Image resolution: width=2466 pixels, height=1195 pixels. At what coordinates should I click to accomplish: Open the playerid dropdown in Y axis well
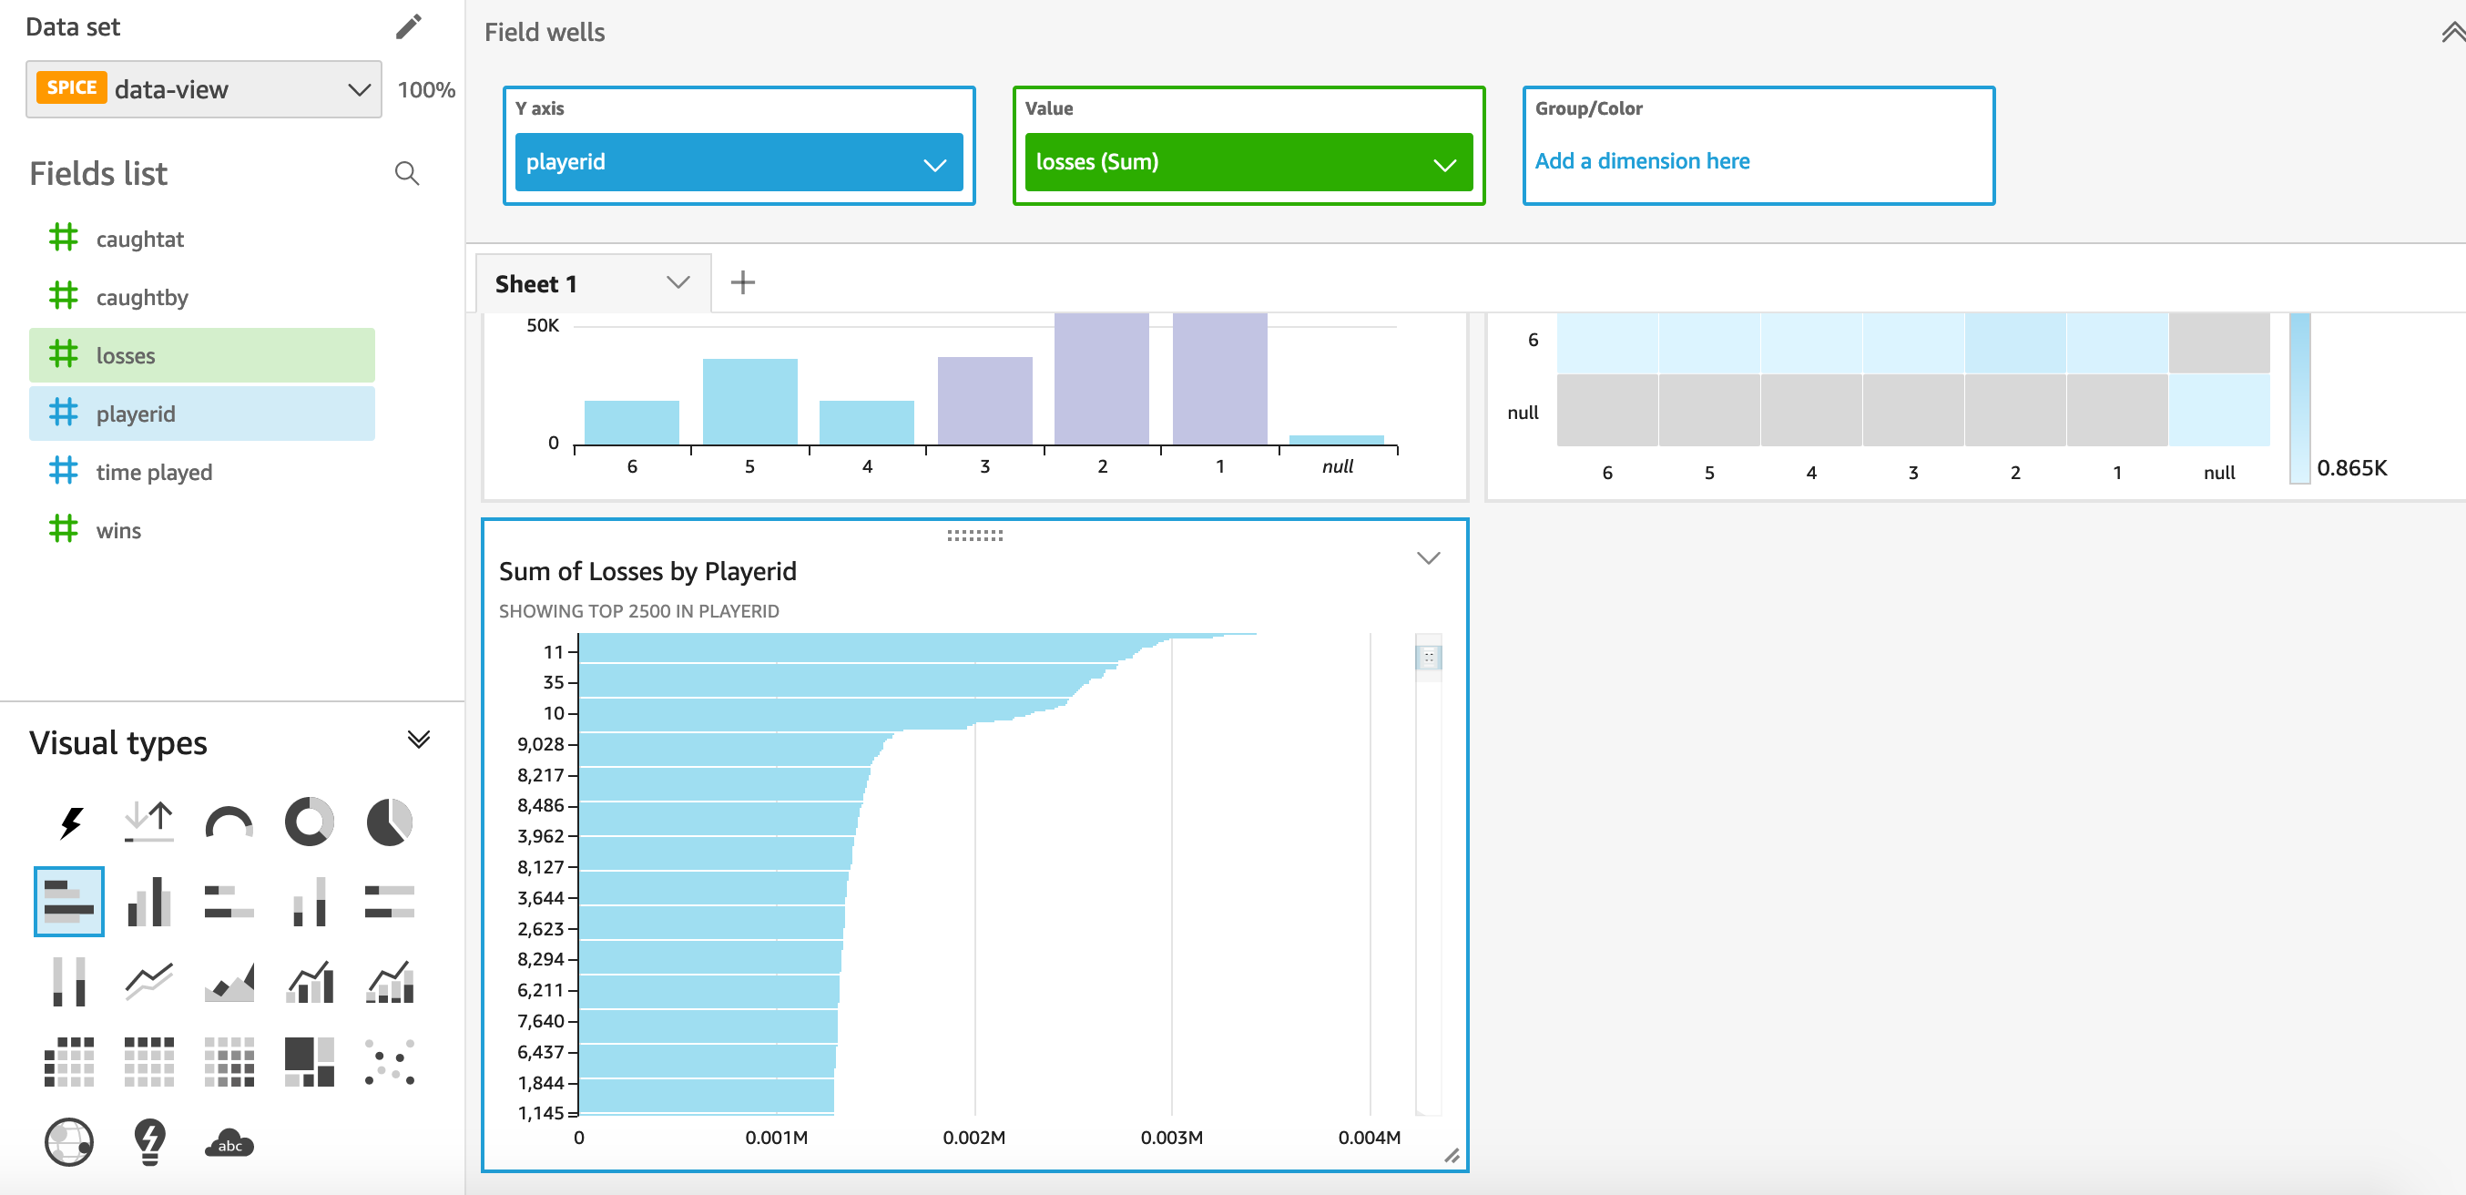point(933,162)
